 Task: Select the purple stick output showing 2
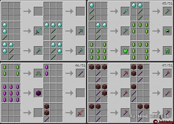pos(80,74)
